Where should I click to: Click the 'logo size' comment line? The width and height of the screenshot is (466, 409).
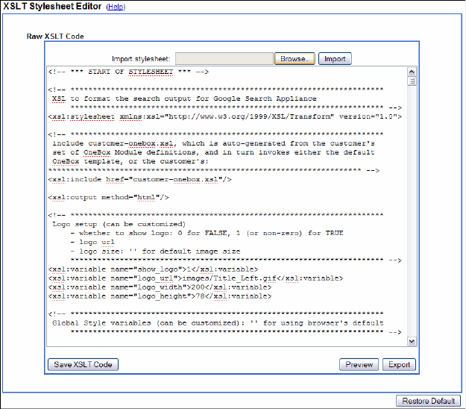155,251
